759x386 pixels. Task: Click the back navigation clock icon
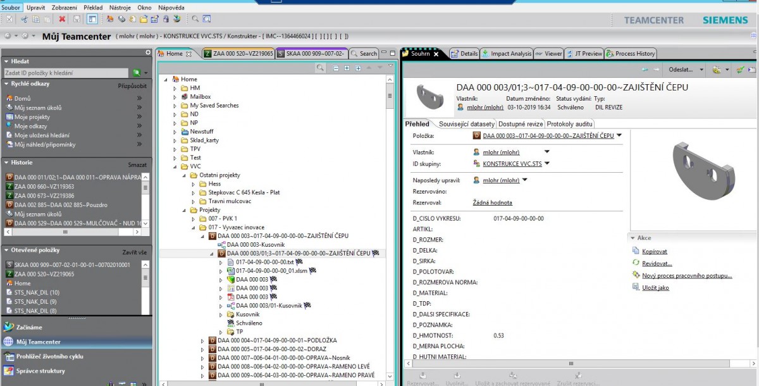click(x=9, y=36)
